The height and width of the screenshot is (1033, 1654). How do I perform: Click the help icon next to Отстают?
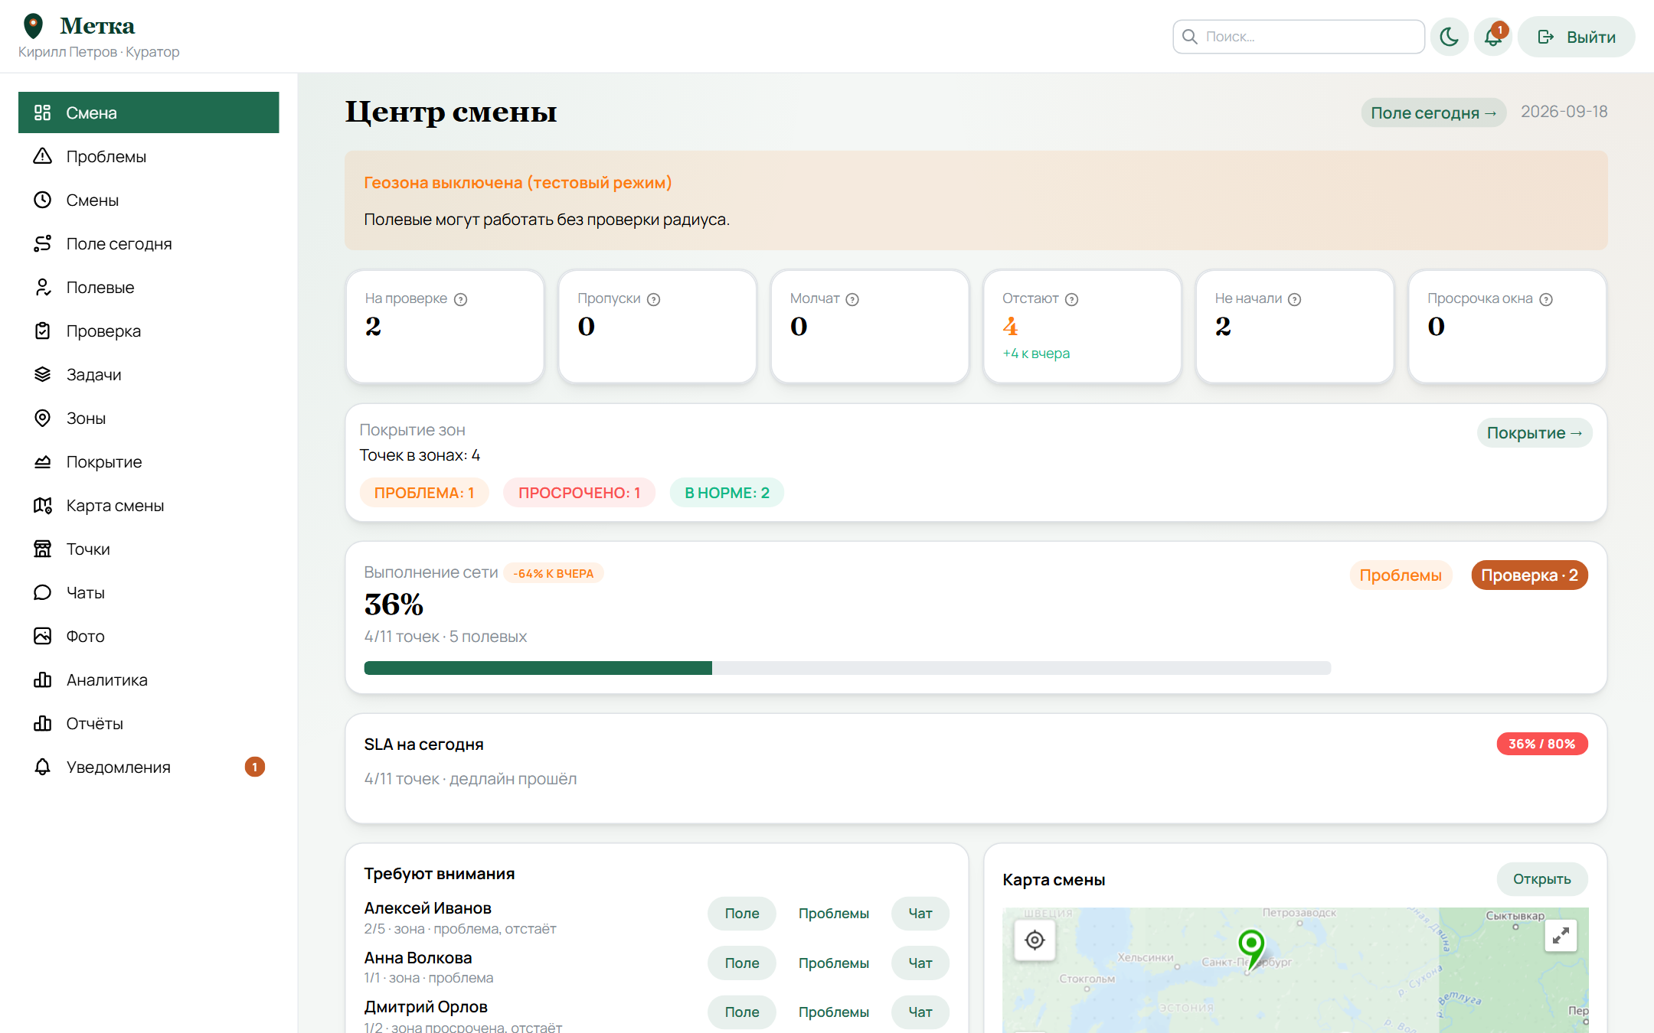point(1072,299)
